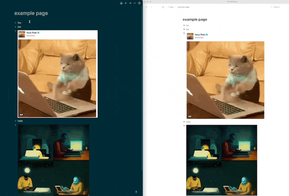The image size is (289, 196).
Task: Click the home icon in the dark pane toolbar
Action: coord(121,3)
